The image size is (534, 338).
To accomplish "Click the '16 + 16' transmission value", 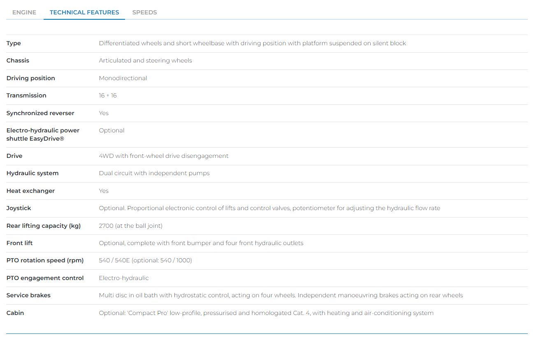I will click(x=107, y=95).
